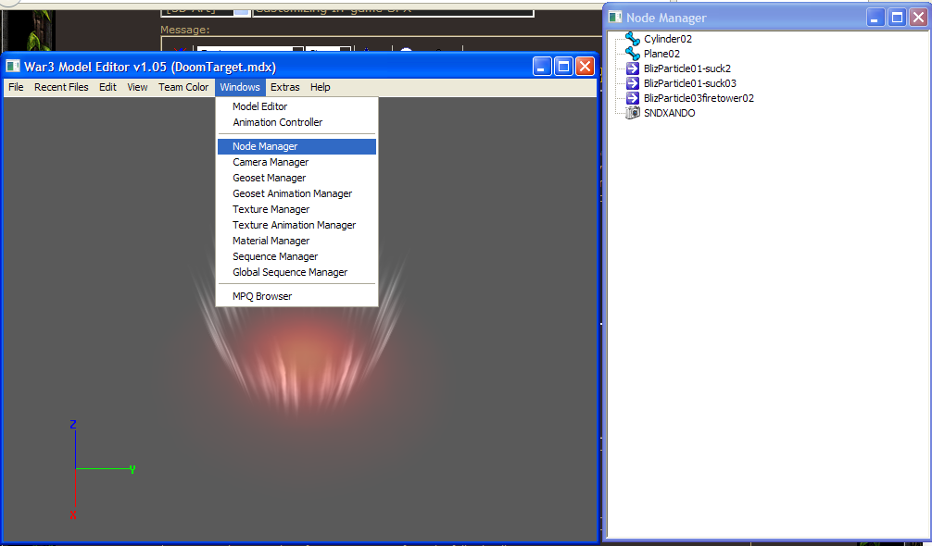This screenshot has height=546, width=932.
Task: Click the BlizParticle01-suck03 emitter icon
Action: tap(633, 83)
